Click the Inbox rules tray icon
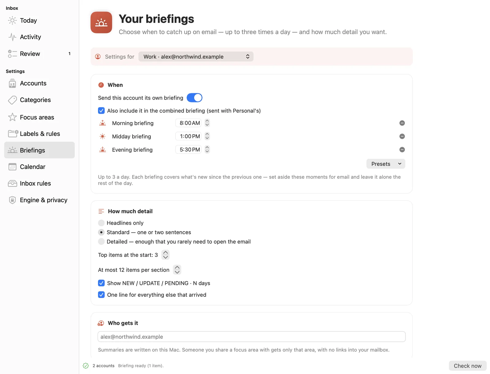490x374 pixels. tap(12, 183)
